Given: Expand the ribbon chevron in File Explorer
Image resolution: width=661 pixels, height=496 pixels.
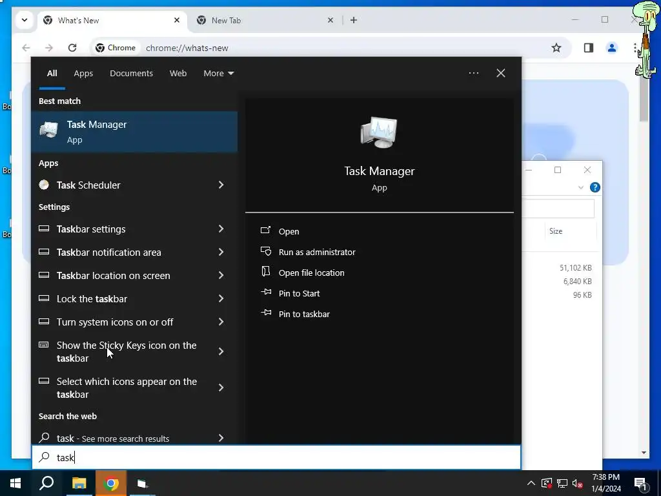Looking at the screenshot, I should click(x=581, y=187).
